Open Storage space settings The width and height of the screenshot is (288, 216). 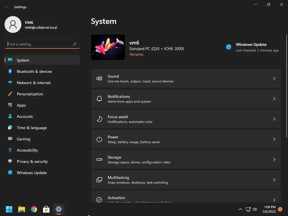click(186, 159)
